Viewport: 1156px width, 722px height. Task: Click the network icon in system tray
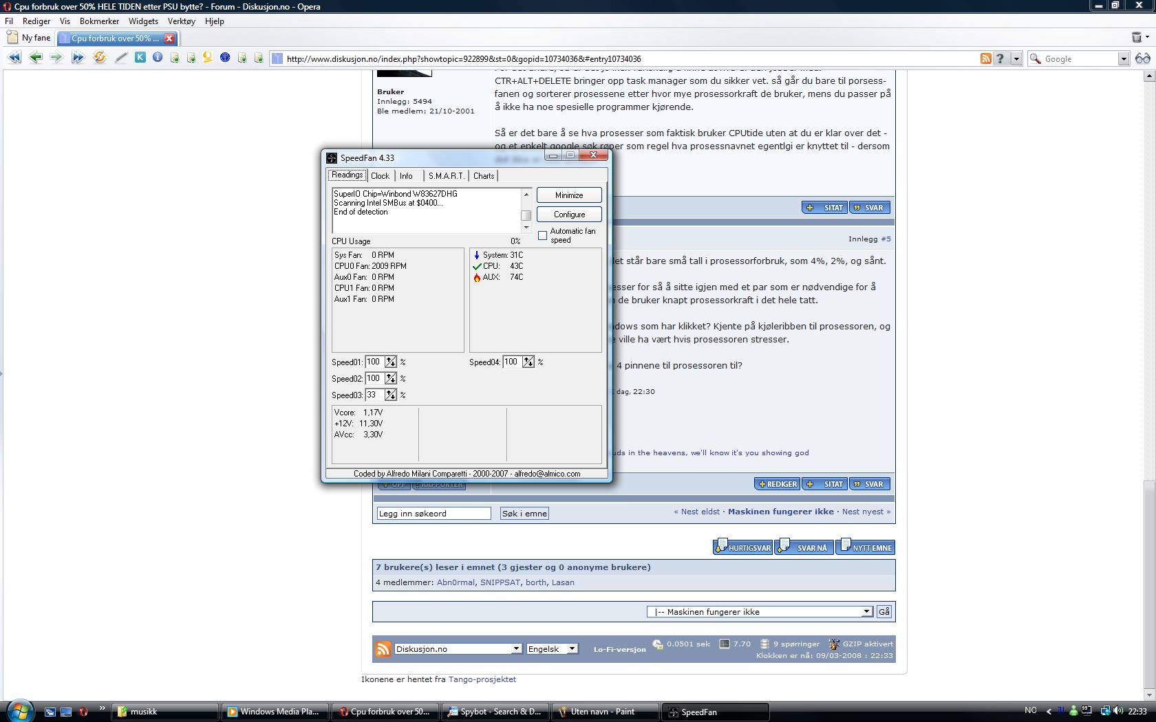point(1105,711)
